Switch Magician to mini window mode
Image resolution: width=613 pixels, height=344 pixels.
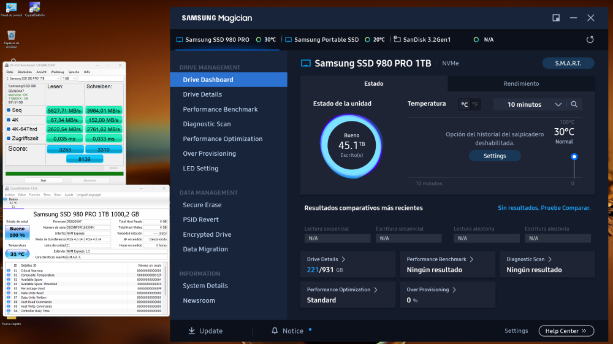556,18
